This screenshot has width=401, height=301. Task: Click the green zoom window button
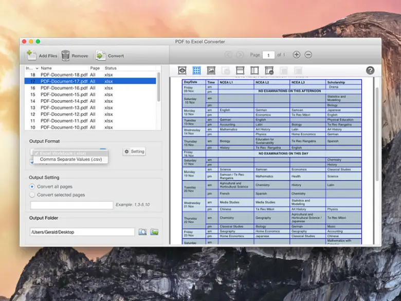(x=38, y=42)
